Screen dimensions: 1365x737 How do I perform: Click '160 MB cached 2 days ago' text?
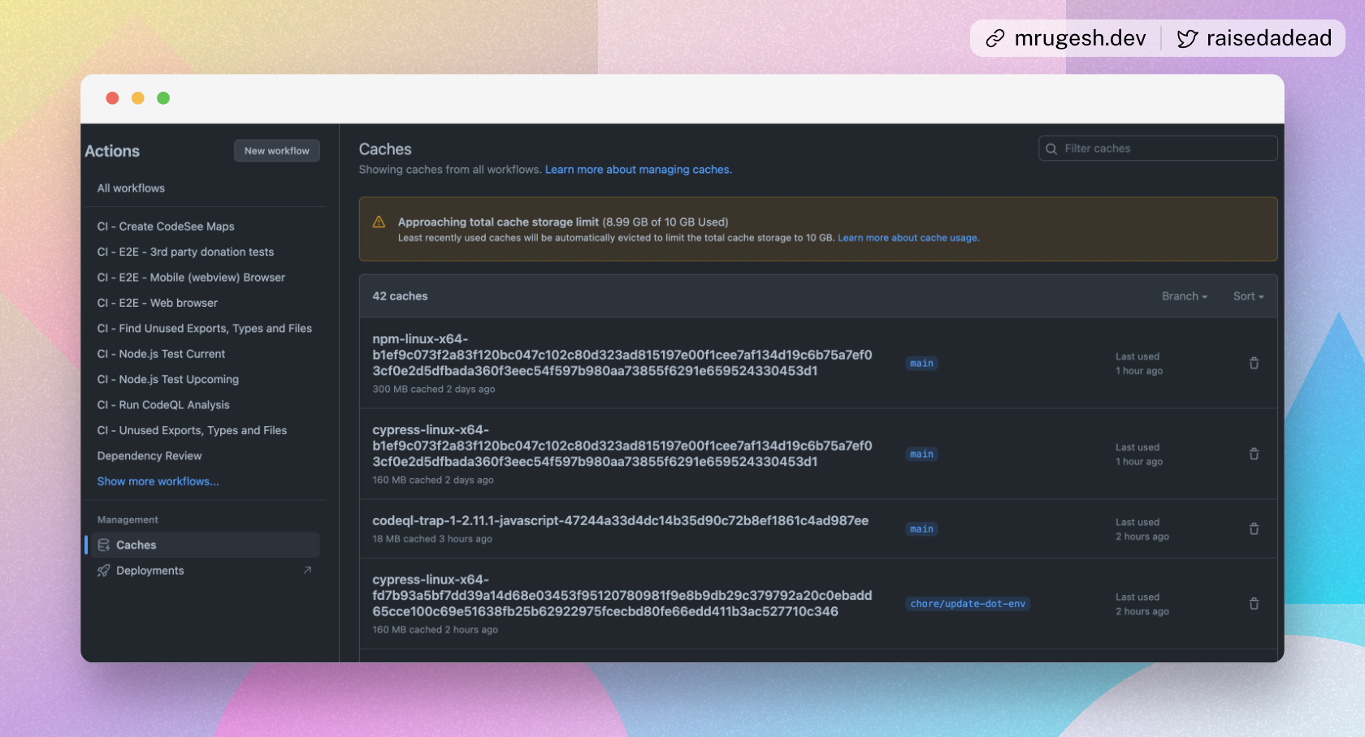433,481
